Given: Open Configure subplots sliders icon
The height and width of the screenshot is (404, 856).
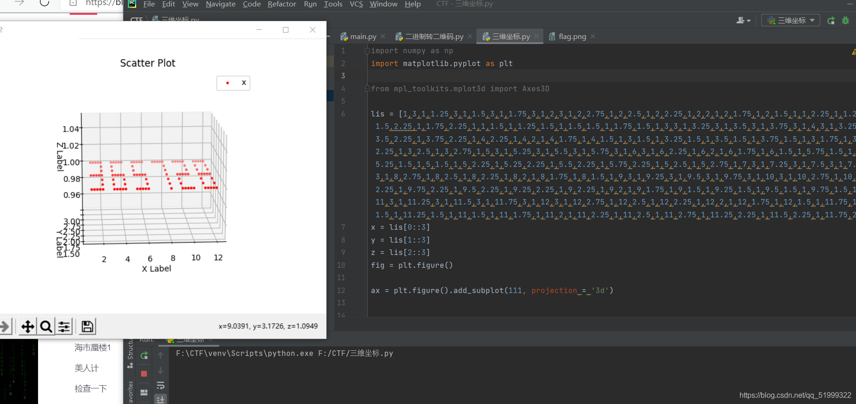Looking at the screenshot, I should click(64, 327).
